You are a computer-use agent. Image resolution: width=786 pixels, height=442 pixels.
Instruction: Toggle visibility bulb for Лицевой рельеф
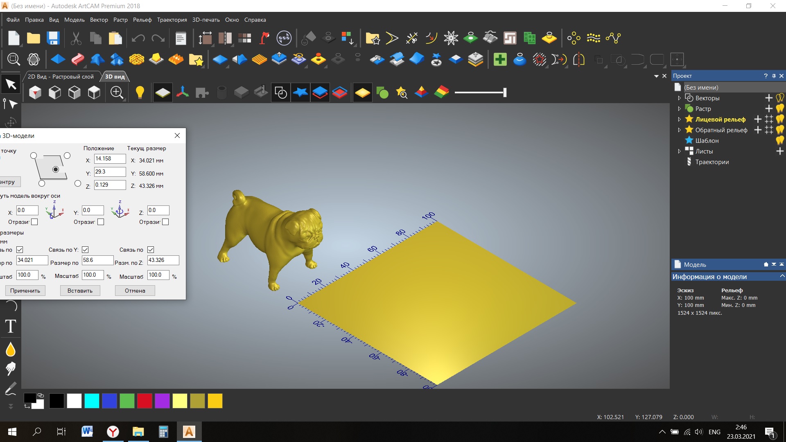780,119
